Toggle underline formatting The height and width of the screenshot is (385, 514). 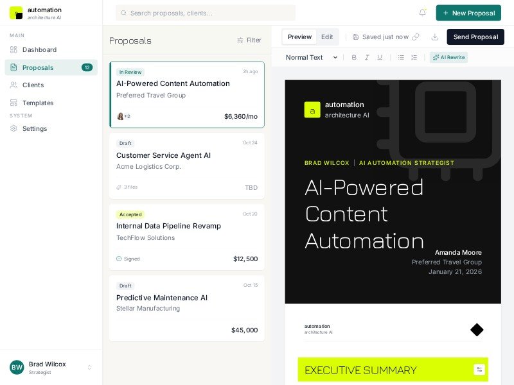(380, 57)
